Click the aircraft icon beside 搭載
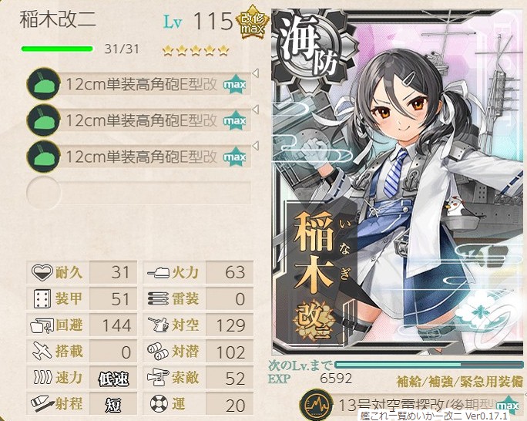Image resolution: width=527 pixels, height=421 pixels. pos(42,351)
